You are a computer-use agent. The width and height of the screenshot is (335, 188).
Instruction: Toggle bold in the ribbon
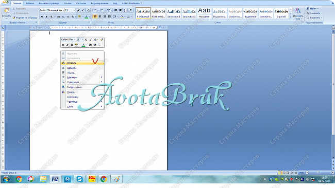tap(42, 16)
